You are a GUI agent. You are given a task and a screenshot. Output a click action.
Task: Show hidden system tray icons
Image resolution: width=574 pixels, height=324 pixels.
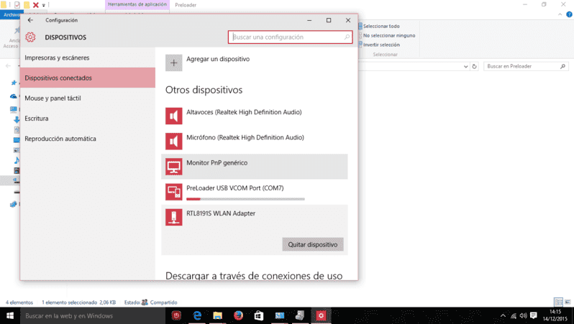[503, 315]
